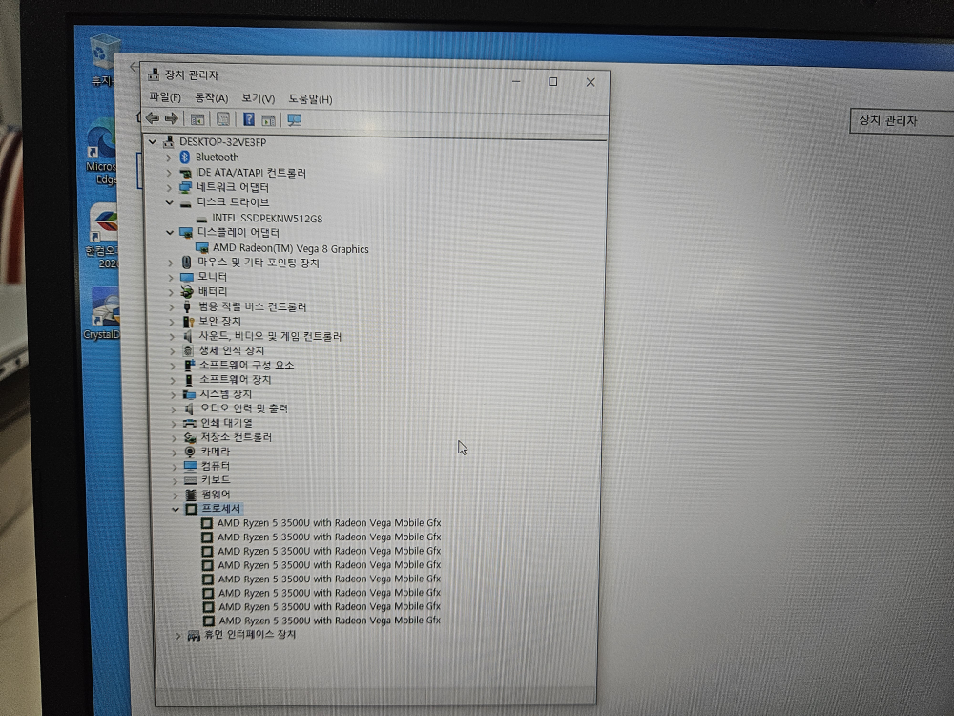Click the Properties toolbar icon

point(223,119)
